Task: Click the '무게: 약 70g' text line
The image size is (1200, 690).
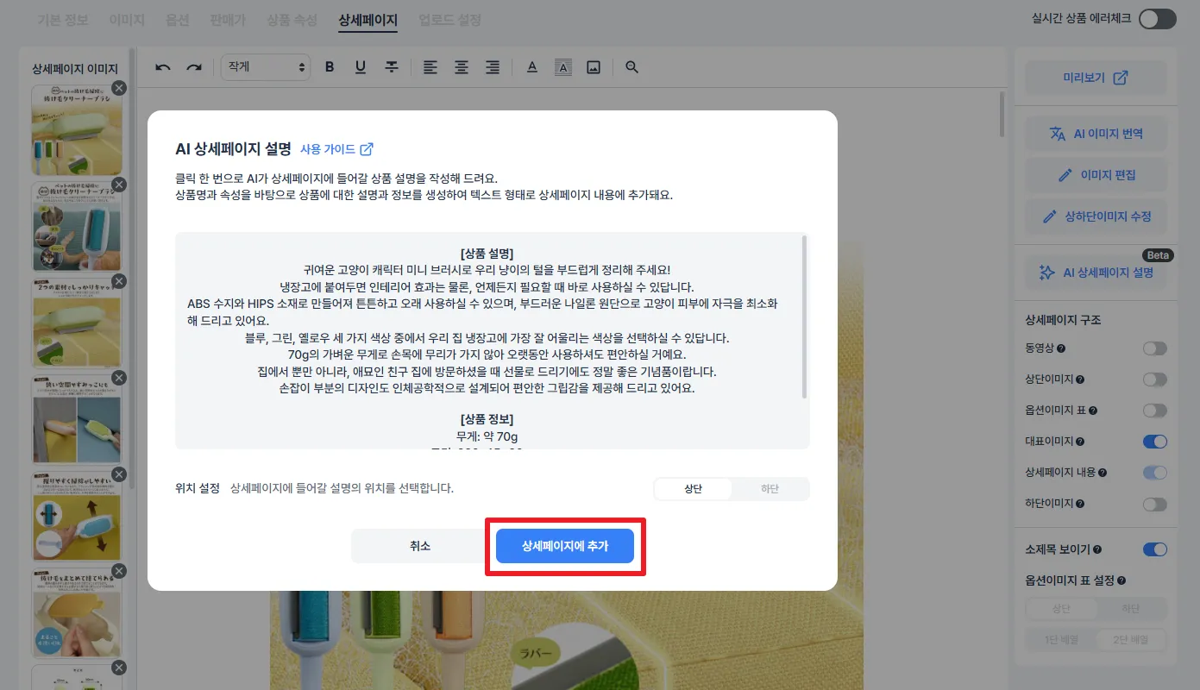Action: click(x=487, y=436)
